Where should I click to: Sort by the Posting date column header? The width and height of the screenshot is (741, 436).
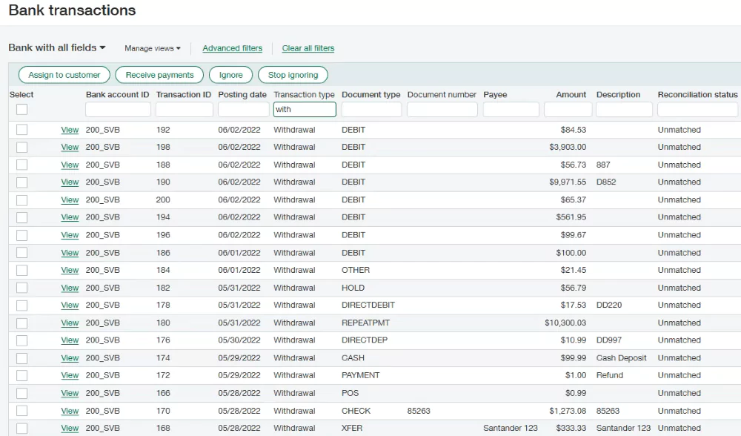point(242,95)
